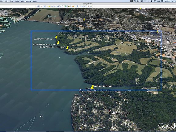Viewport: 176px width, 132px height.
Task: Select the add path toolbar icon
Action: tap(55, 6)
